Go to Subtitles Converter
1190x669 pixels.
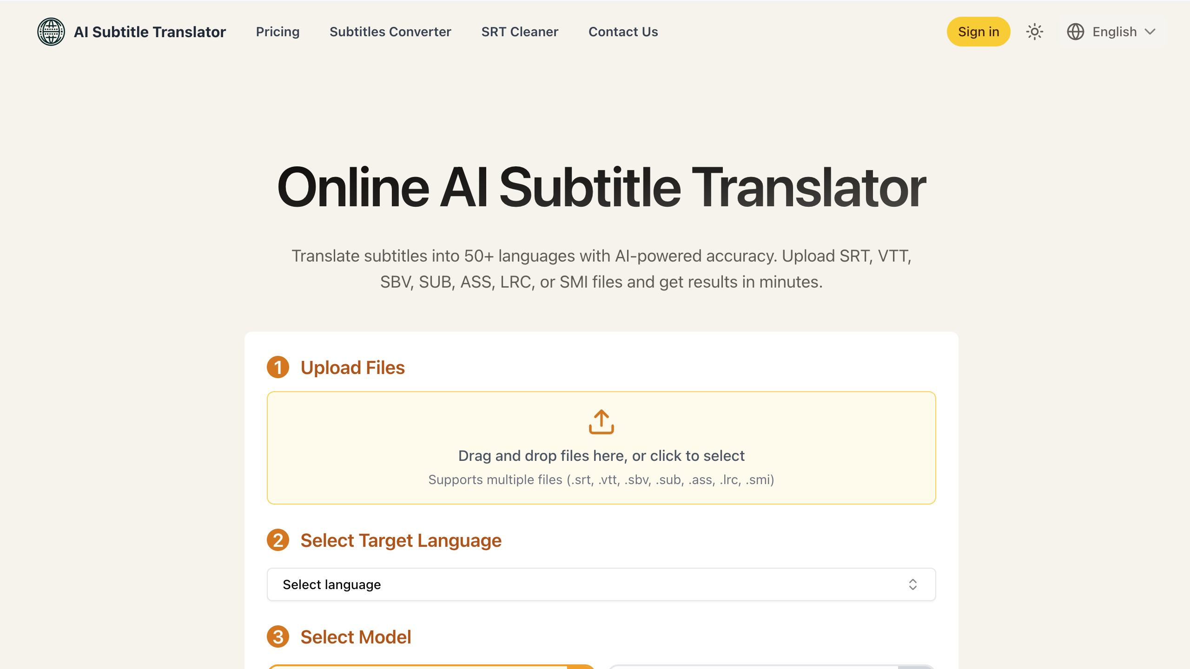click(390, 32)
